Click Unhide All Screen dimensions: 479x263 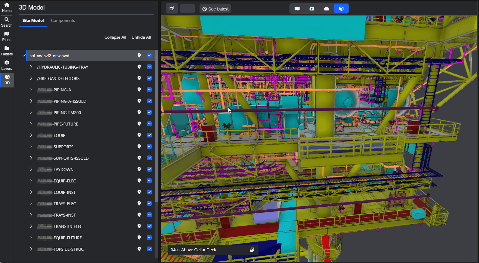point(141,37)
